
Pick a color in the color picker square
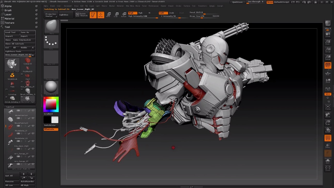click(x=51, y=104)
